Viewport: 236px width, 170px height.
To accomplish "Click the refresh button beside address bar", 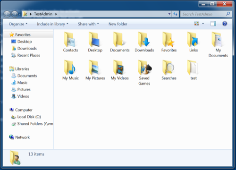I will (x=175, y=14).
